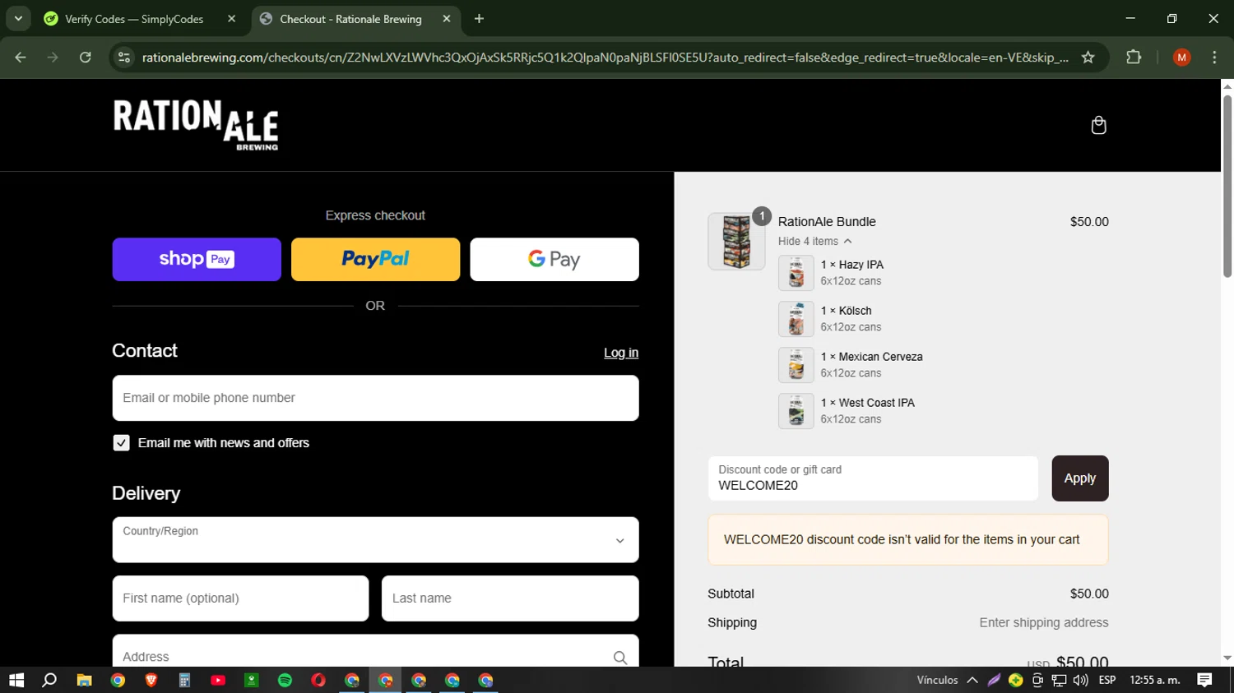Pay with PayPal
Image resolution: width=1234 pixels, height=693 pixels.
pos(376,260)
